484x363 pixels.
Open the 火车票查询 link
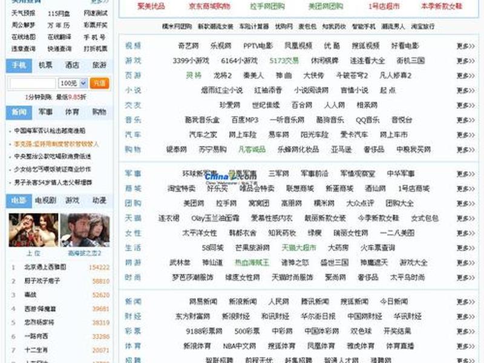(x=378, y=248)
